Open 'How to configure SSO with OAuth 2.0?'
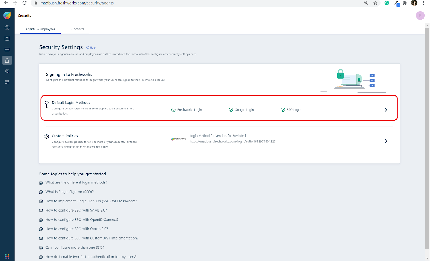 click(x=77, y=229)
